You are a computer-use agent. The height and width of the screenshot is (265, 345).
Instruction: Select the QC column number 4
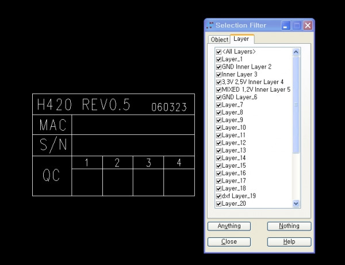click(179, 162)
